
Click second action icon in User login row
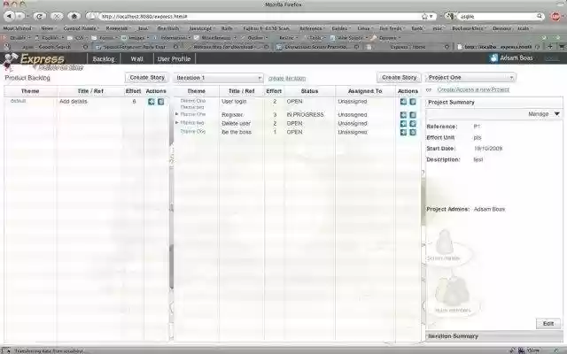413,102
